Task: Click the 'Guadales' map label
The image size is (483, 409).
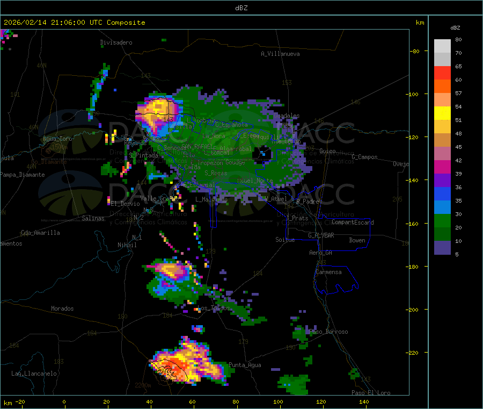Action: pyautogui.click(x=287, y=116)
